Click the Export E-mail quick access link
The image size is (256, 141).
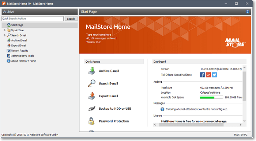pos(108,96)
